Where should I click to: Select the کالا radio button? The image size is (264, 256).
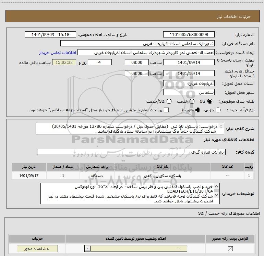click(x=210, y=101)
